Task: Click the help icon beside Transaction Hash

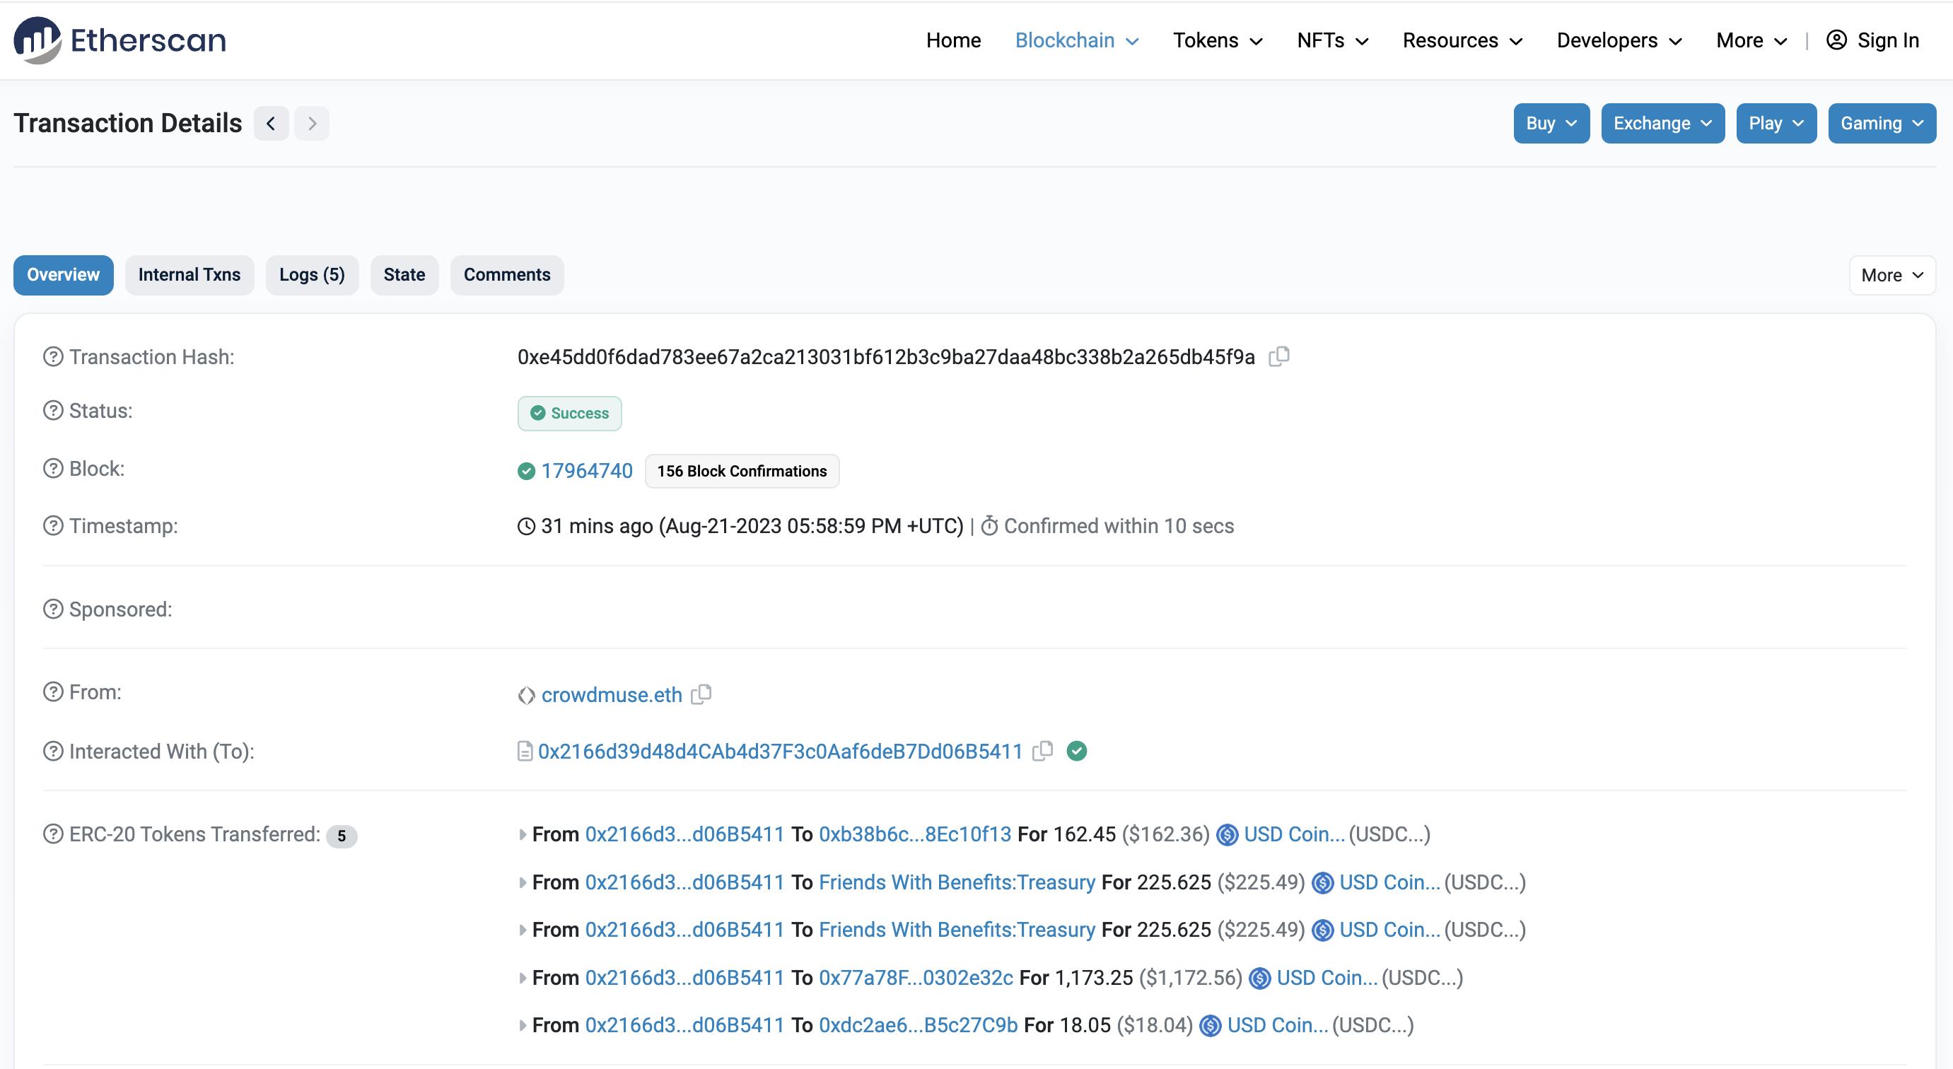Action: click(53, 356)
